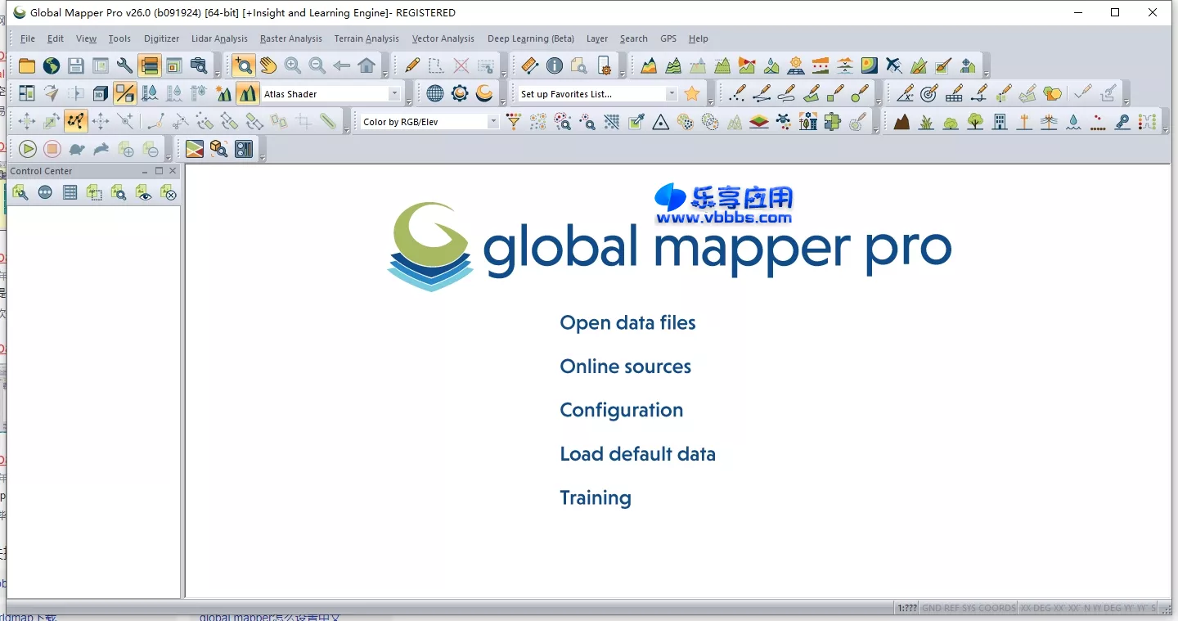Open the Measure tool ruler icon
Image resolution: width=1178 pixels, height=621 pixels.
tap(528, 65)
